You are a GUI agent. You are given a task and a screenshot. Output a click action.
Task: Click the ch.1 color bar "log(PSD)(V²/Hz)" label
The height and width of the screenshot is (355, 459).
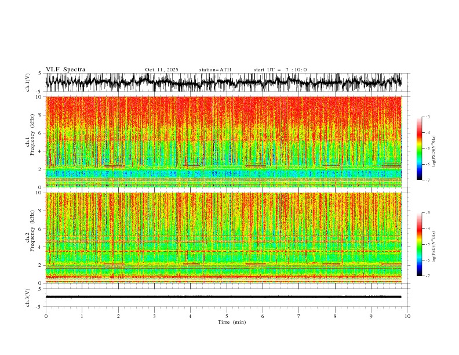click(434, 151)
